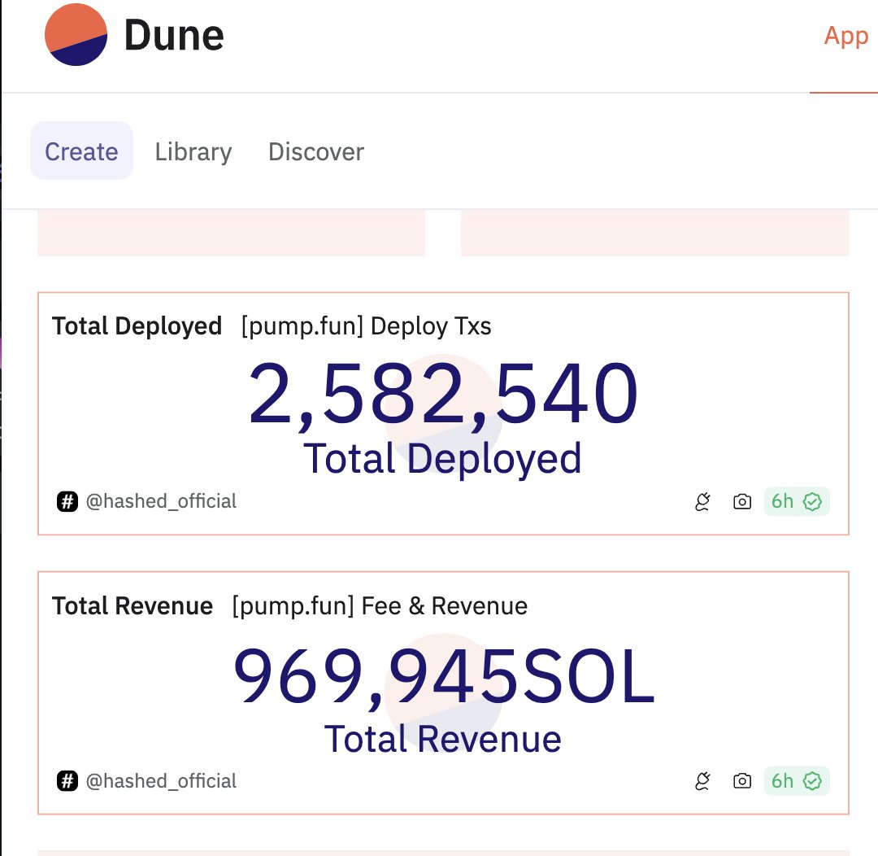Click the 'Total Deployed' label under counter

pos(442,460)
